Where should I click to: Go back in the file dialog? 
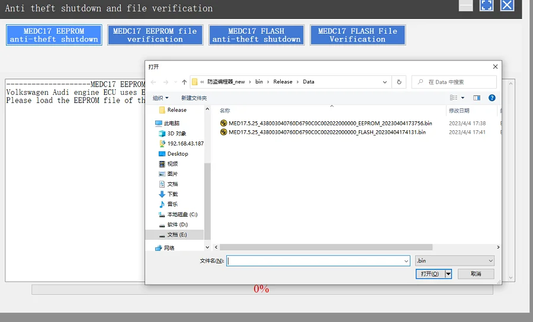pyautogui.click(x=153, y=82)
